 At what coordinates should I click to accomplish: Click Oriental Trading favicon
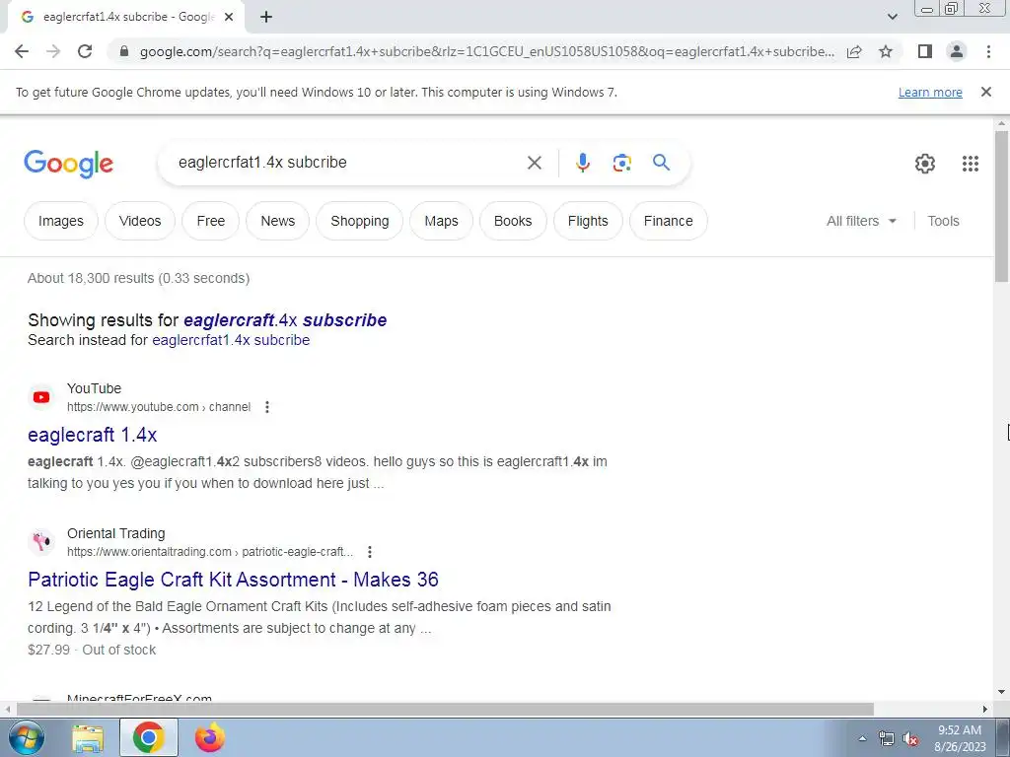tap(41, 542)
